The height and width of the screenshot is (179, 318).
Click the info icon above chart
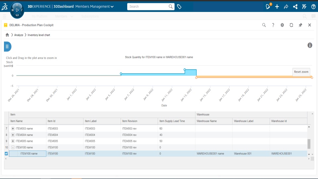click(310, 45)
